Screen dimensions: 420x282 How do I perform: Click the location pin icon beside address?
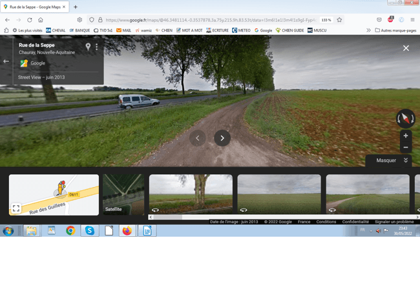click(x=89, y=47)
